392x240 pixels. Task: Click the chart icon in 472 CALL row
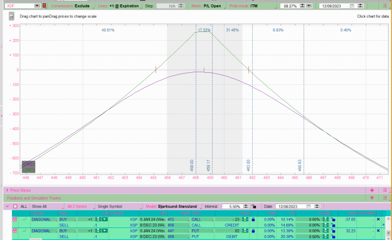point(24,219)
